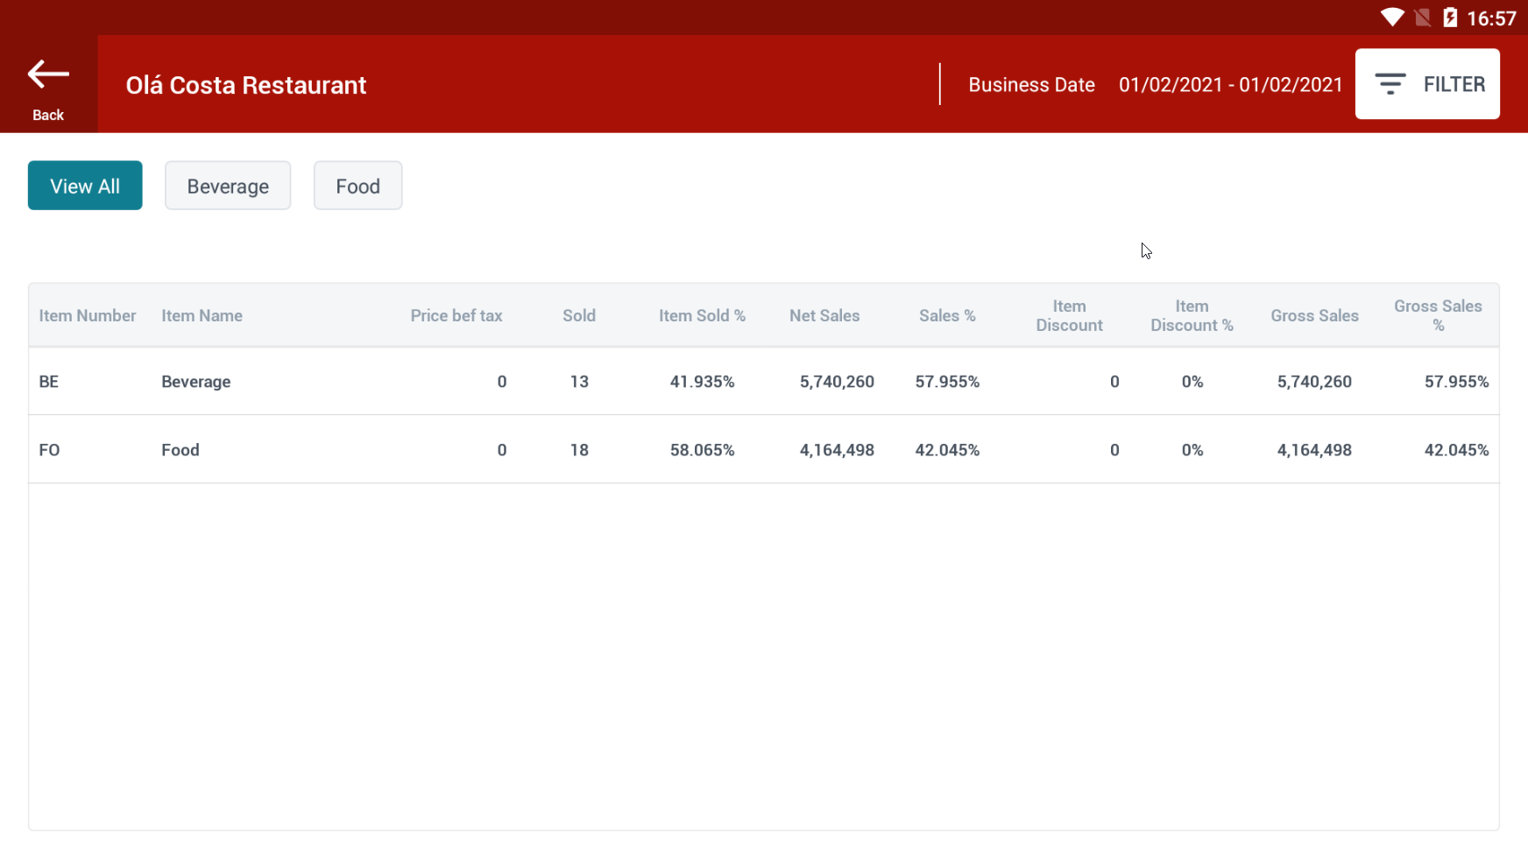The image size is (1528, 859).
Task: Sort by Item Number column header
Action: (88, 316)
